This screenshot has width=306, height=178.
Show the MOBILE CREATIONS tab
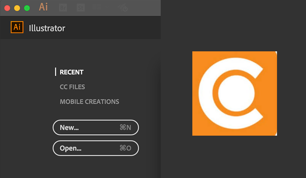[x=89, y=102]
